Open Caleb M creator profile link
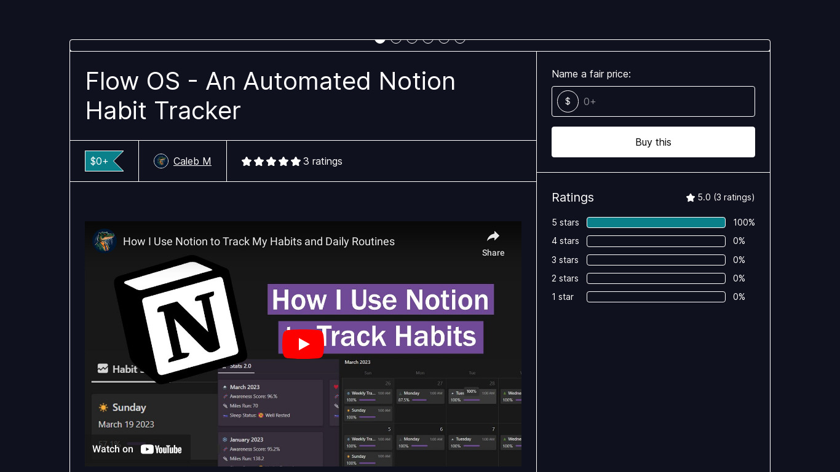The width and height of the screenshot is (840, 472). [192, 161]
